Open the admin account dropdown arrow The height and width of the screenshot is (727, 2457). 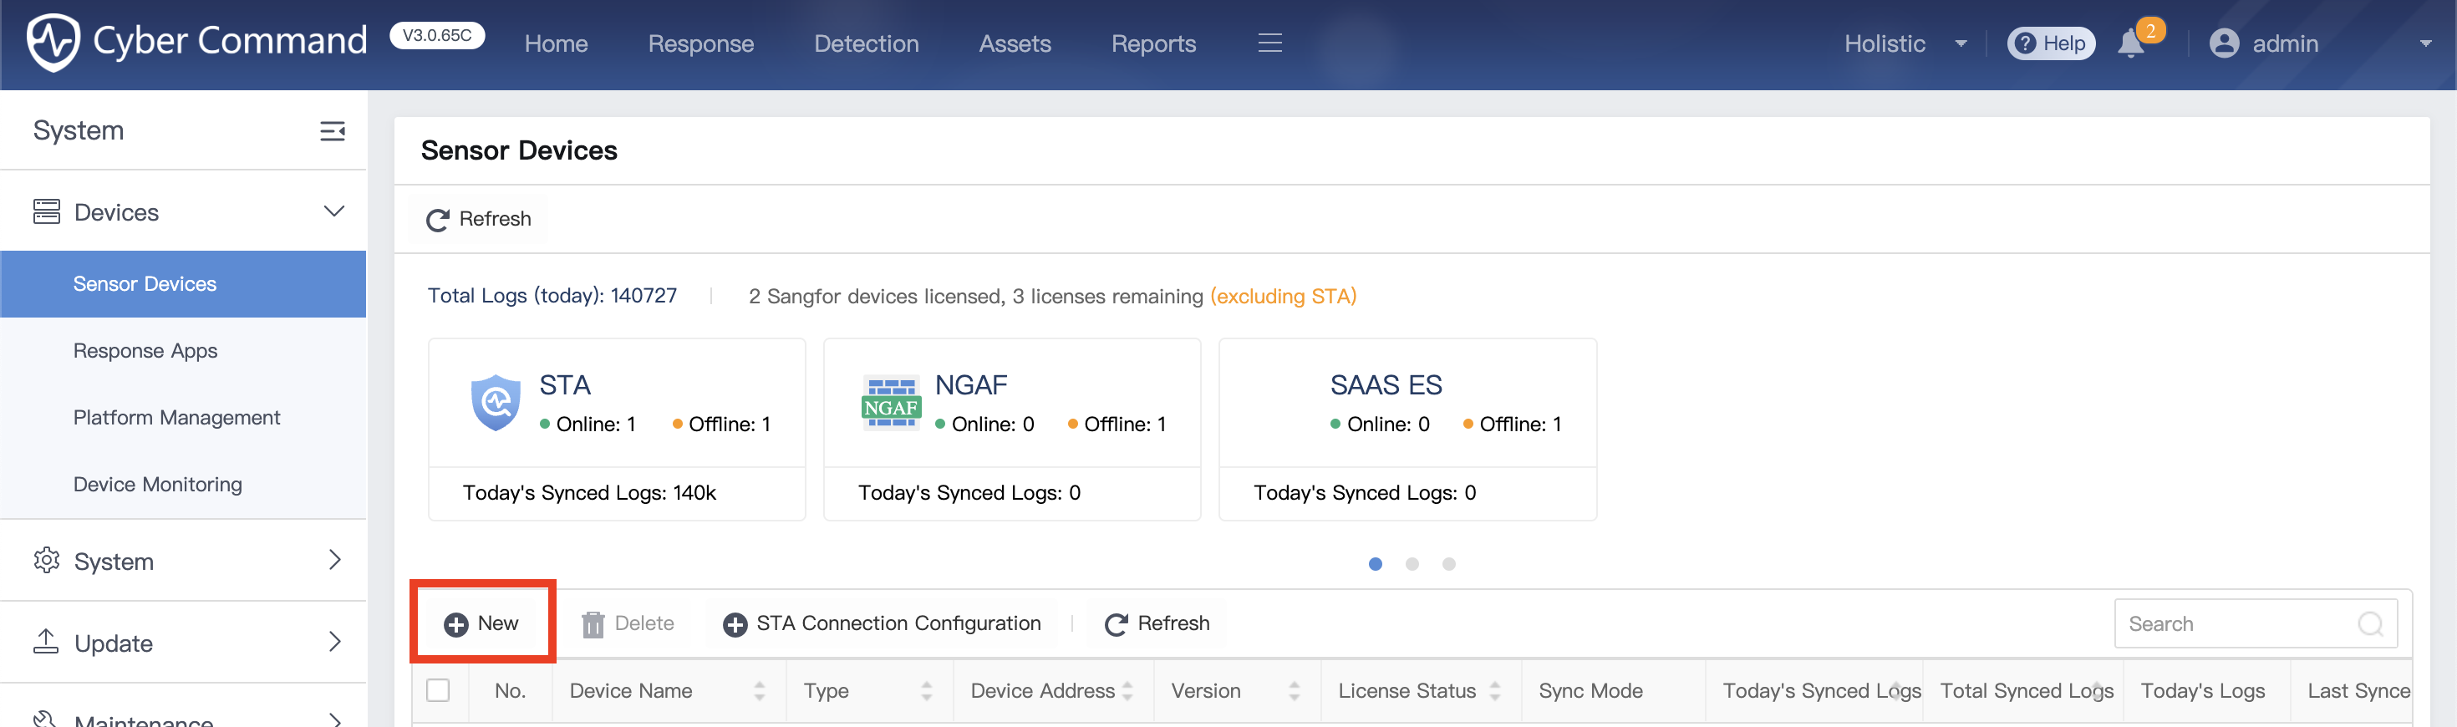tap(2425, 44)
